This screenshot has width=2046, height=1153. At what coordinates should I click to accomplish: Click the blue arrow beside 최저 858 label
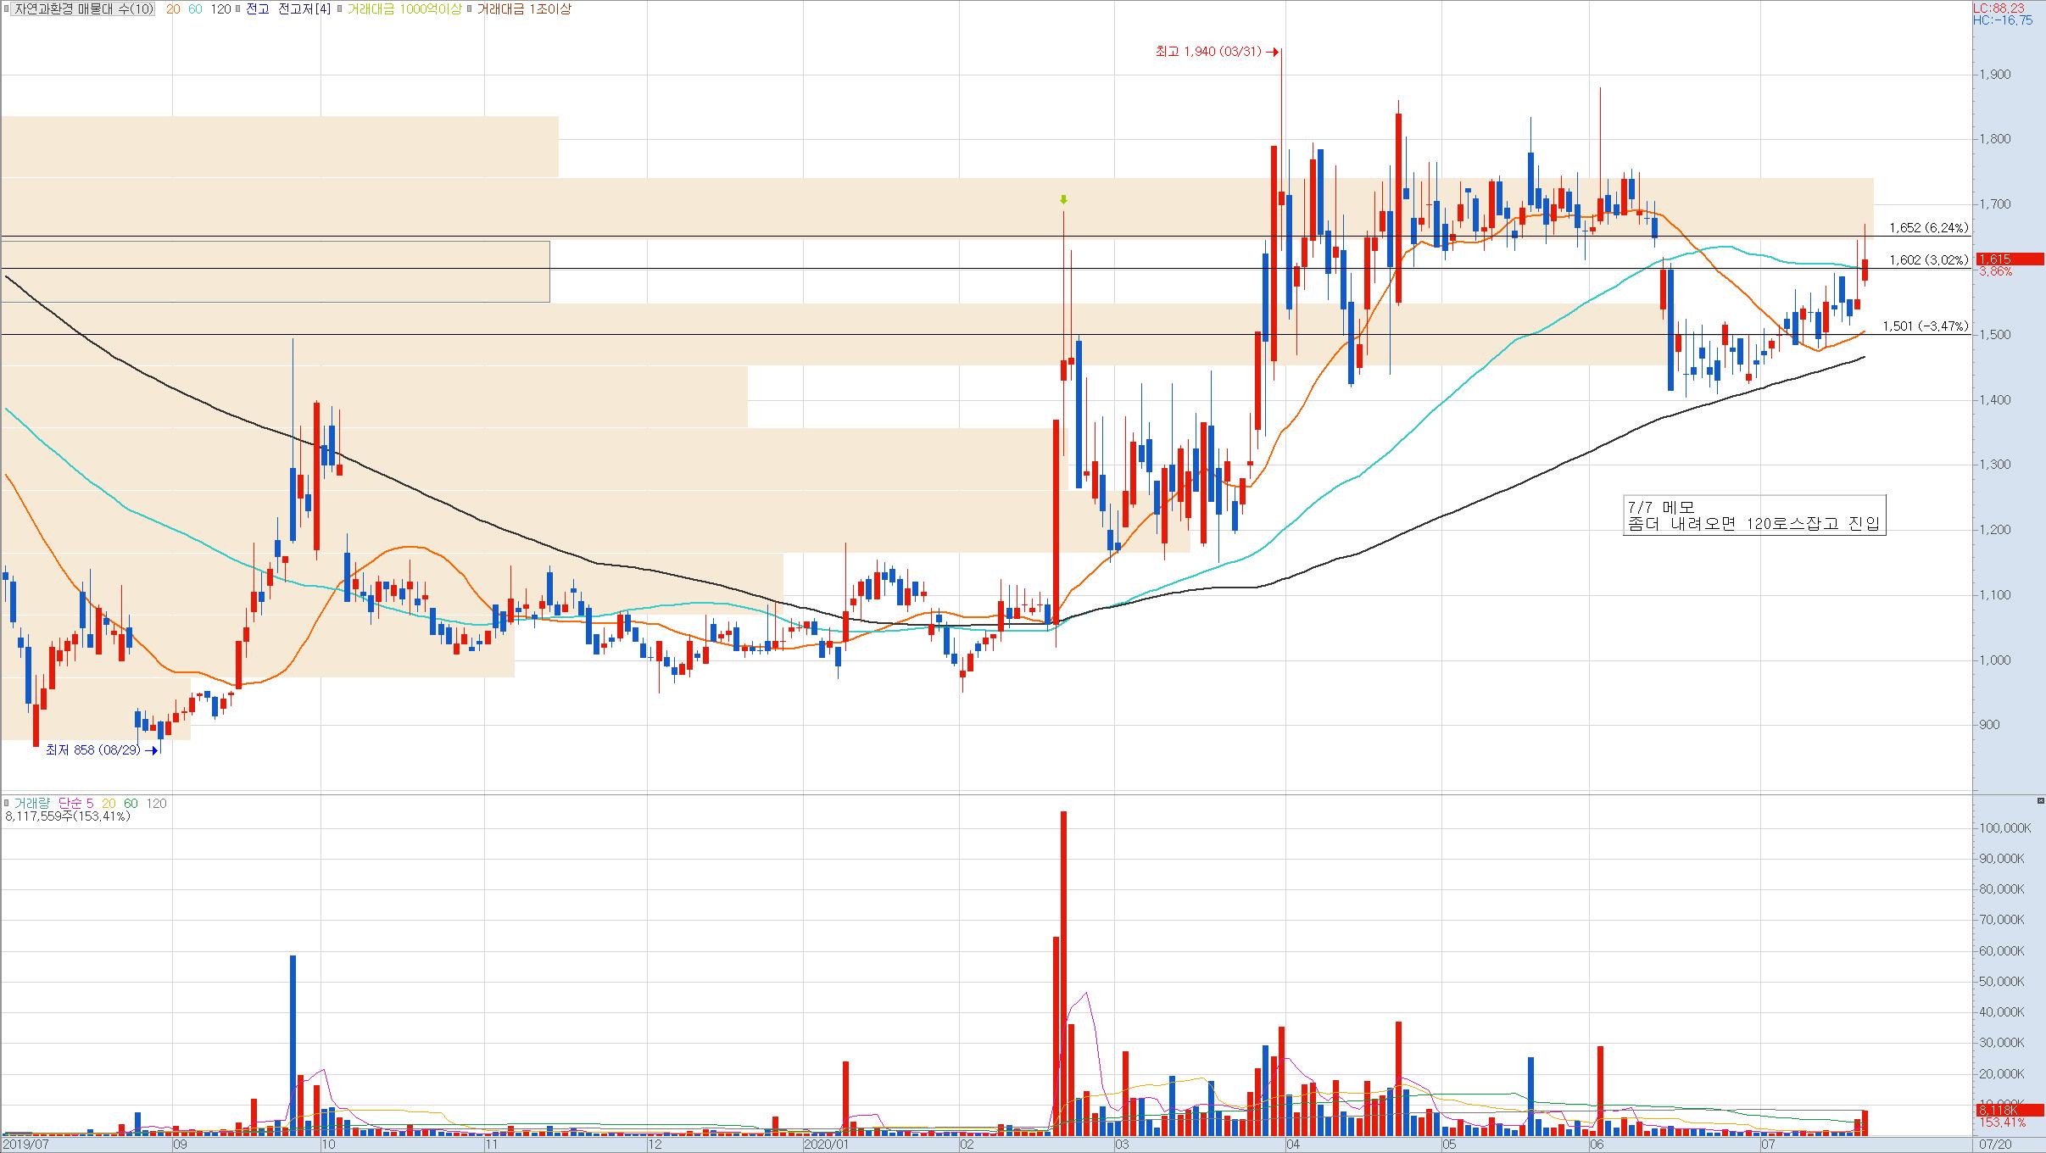pos(152,750)
